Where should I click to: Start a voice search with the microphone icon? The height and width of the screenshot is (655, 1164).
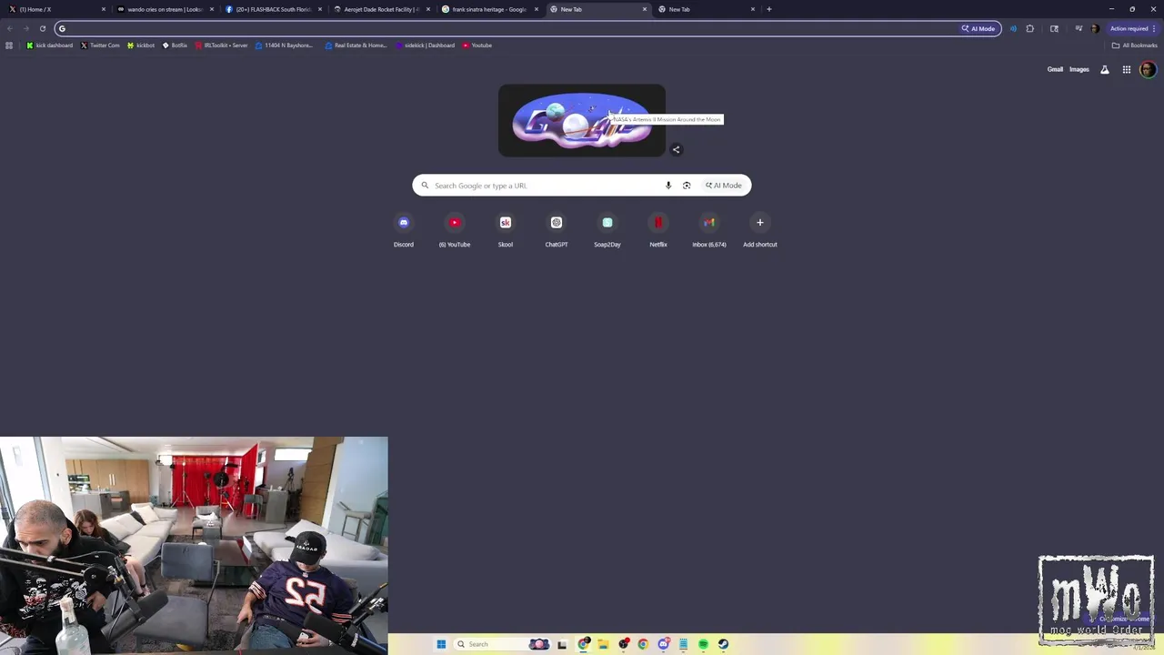click(x=668, y=186)
